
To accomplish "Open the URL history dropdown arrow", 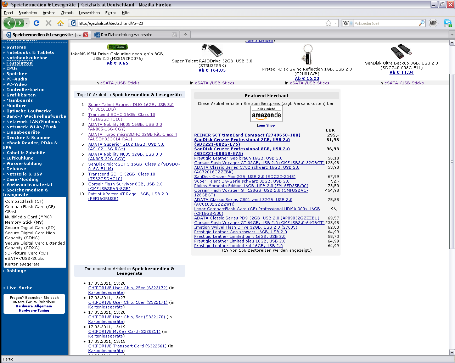I will click(x=336, y=23).
